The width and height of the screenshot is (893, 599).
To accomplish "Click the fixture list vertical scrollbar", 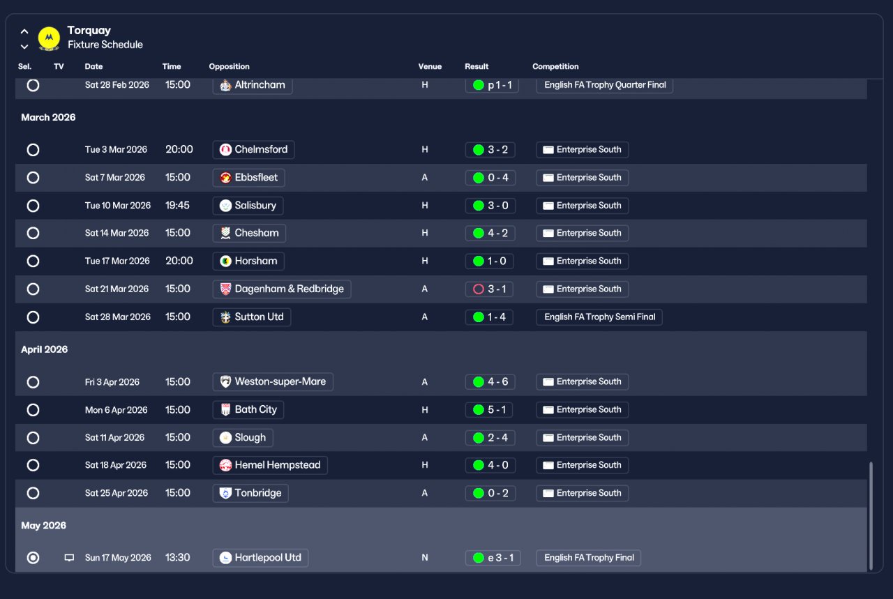I will pyautogui.click(x=870, y=516).
